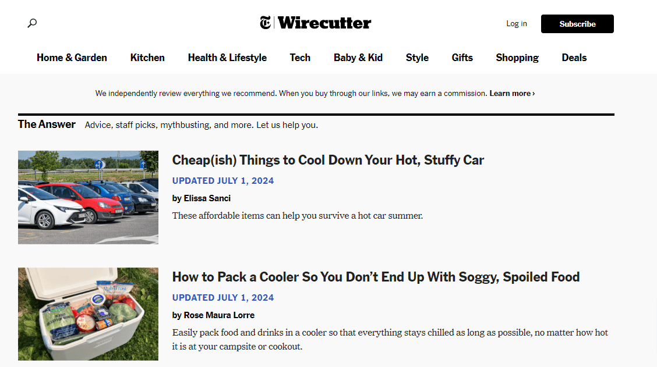Click the Subscribe button
The image size is (657, 367).
coord(577,24)
